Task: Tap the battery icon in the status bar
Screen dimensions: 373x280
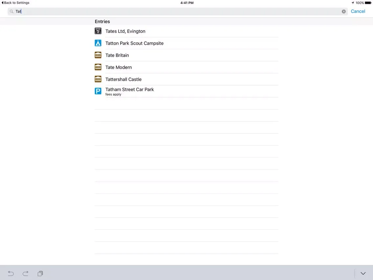Action: point(368,3)
